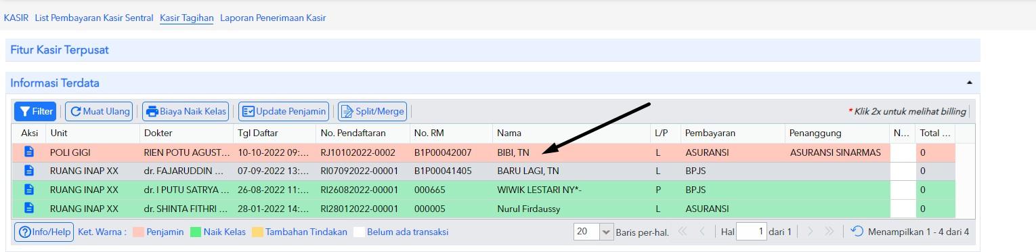Sort by Dokter column header
The image size is (1036, 252).
coord(187,133)
